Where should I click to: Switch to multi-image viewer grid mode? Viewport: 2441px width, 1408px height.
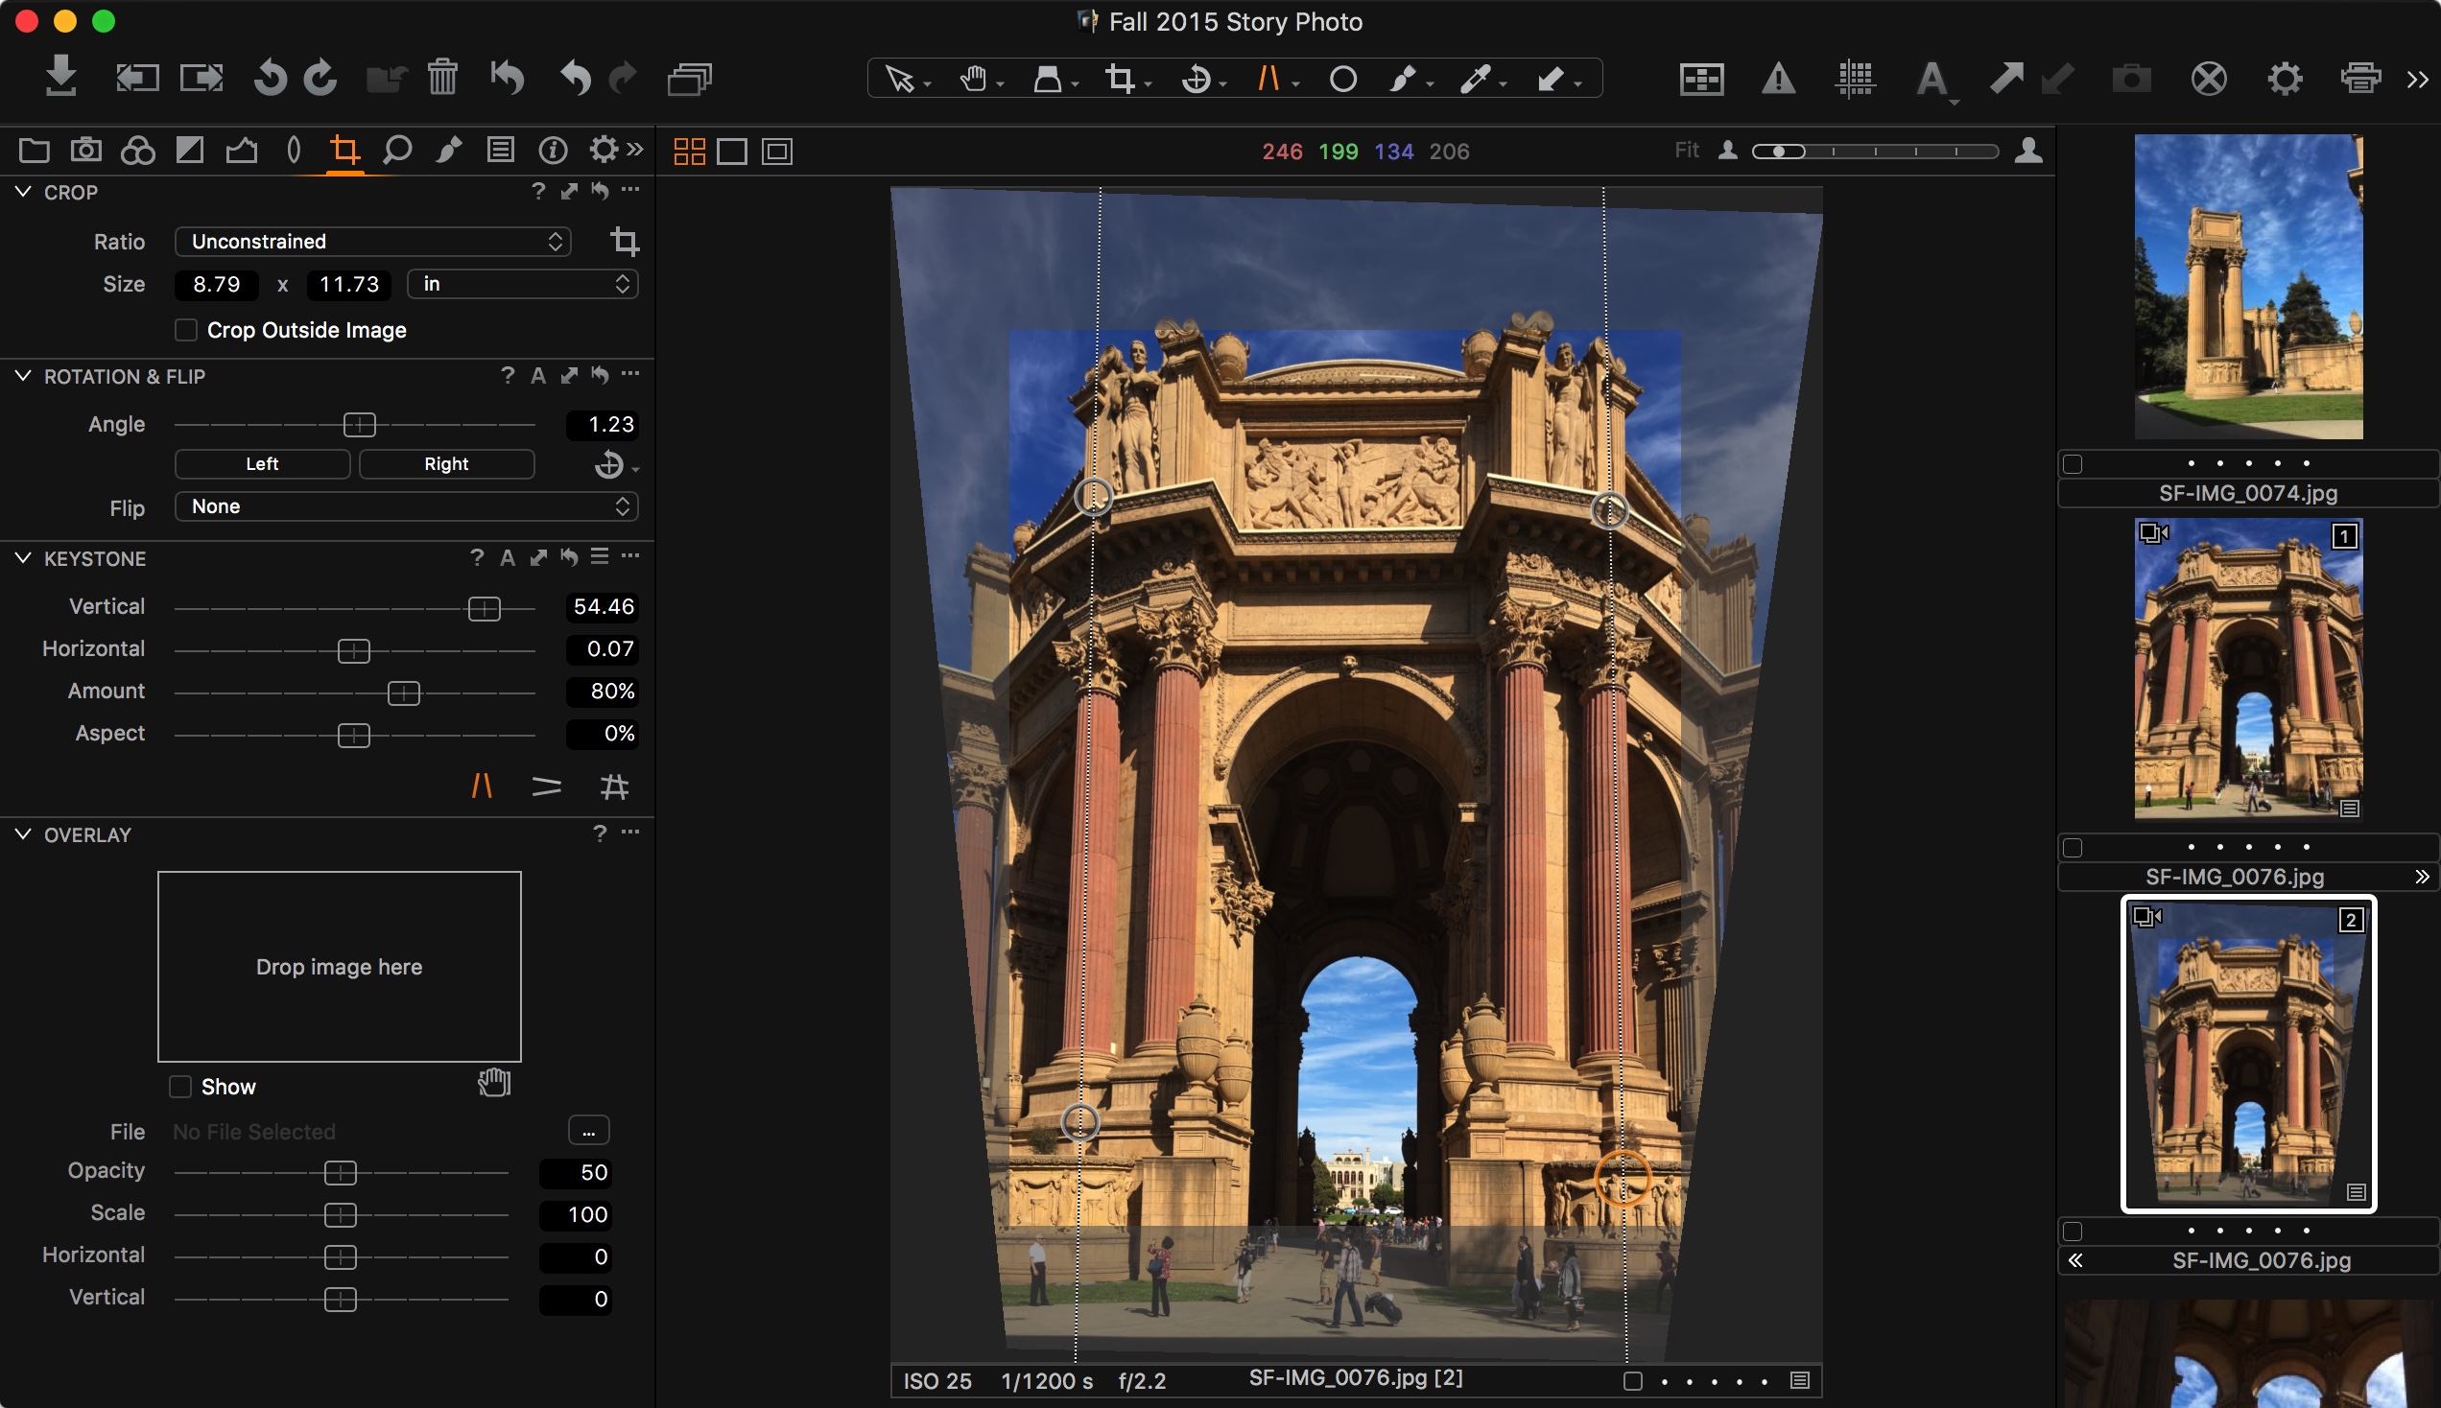689,152
